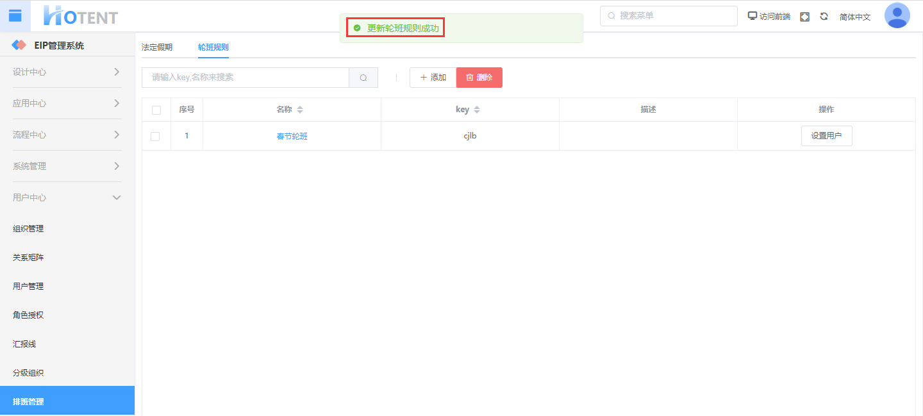Click 设置用户 button for 春节轮班
The height and width of the screenshot is (416, 923).
click(827, 136)
